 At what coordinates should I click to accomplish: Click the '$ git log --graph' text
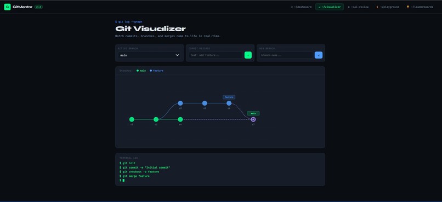point(128,22)
